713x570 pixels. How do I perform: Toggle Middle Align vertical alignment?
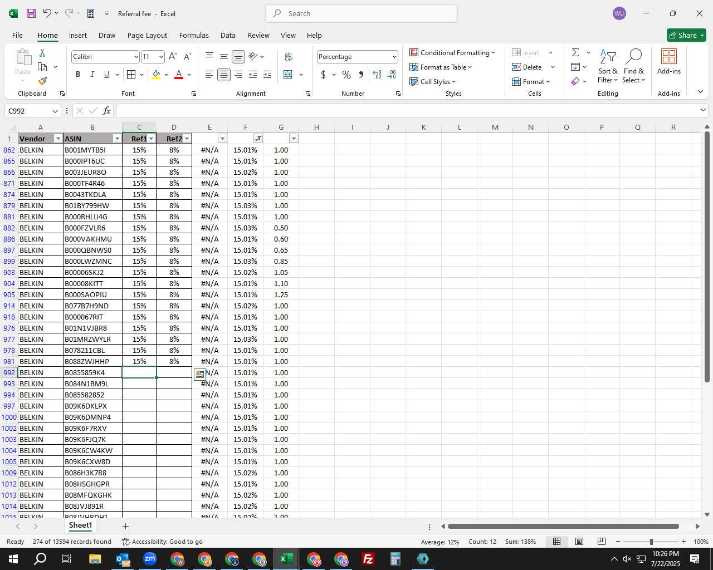(224, 56)
